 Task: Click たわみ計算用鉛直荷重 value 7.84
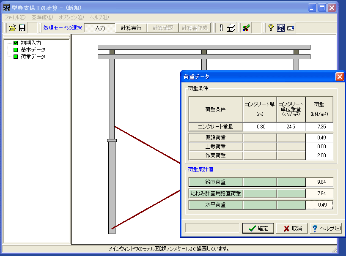pyautogui.click(x=319, y=193)
